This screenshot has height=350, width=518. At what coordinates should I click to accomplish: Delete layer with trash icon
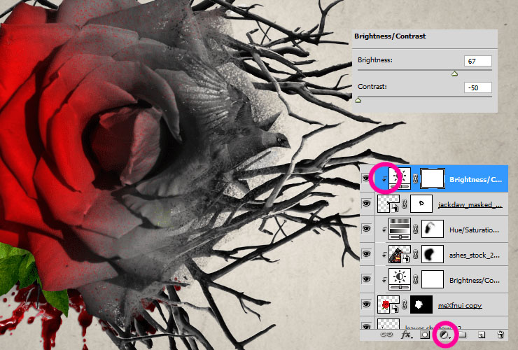point(501,336)
